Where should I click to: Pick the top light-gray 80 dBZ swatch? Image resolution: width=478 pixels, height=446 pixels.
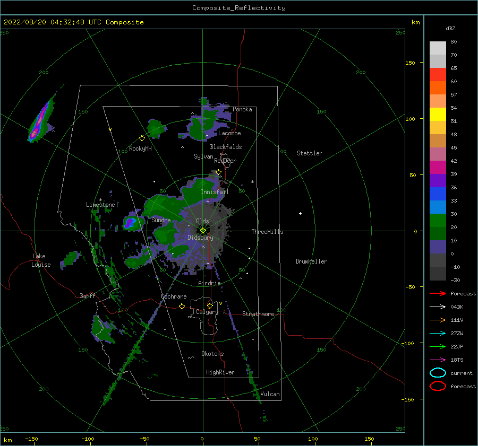pyautogui.click(x=438, y=48)
